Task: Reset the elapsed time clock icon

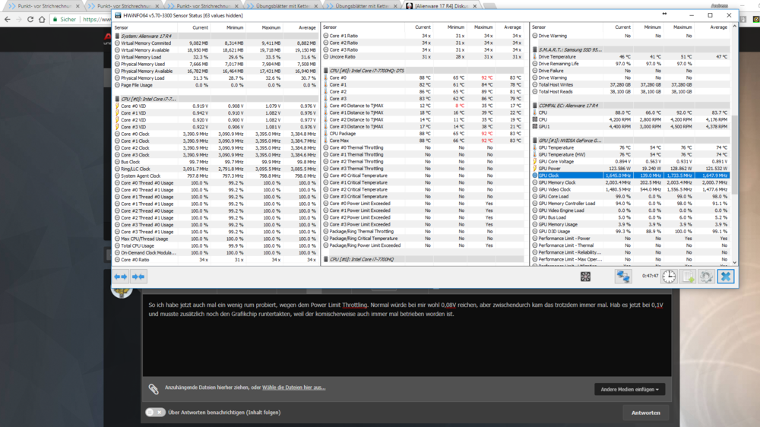Action: pos(668,277)
